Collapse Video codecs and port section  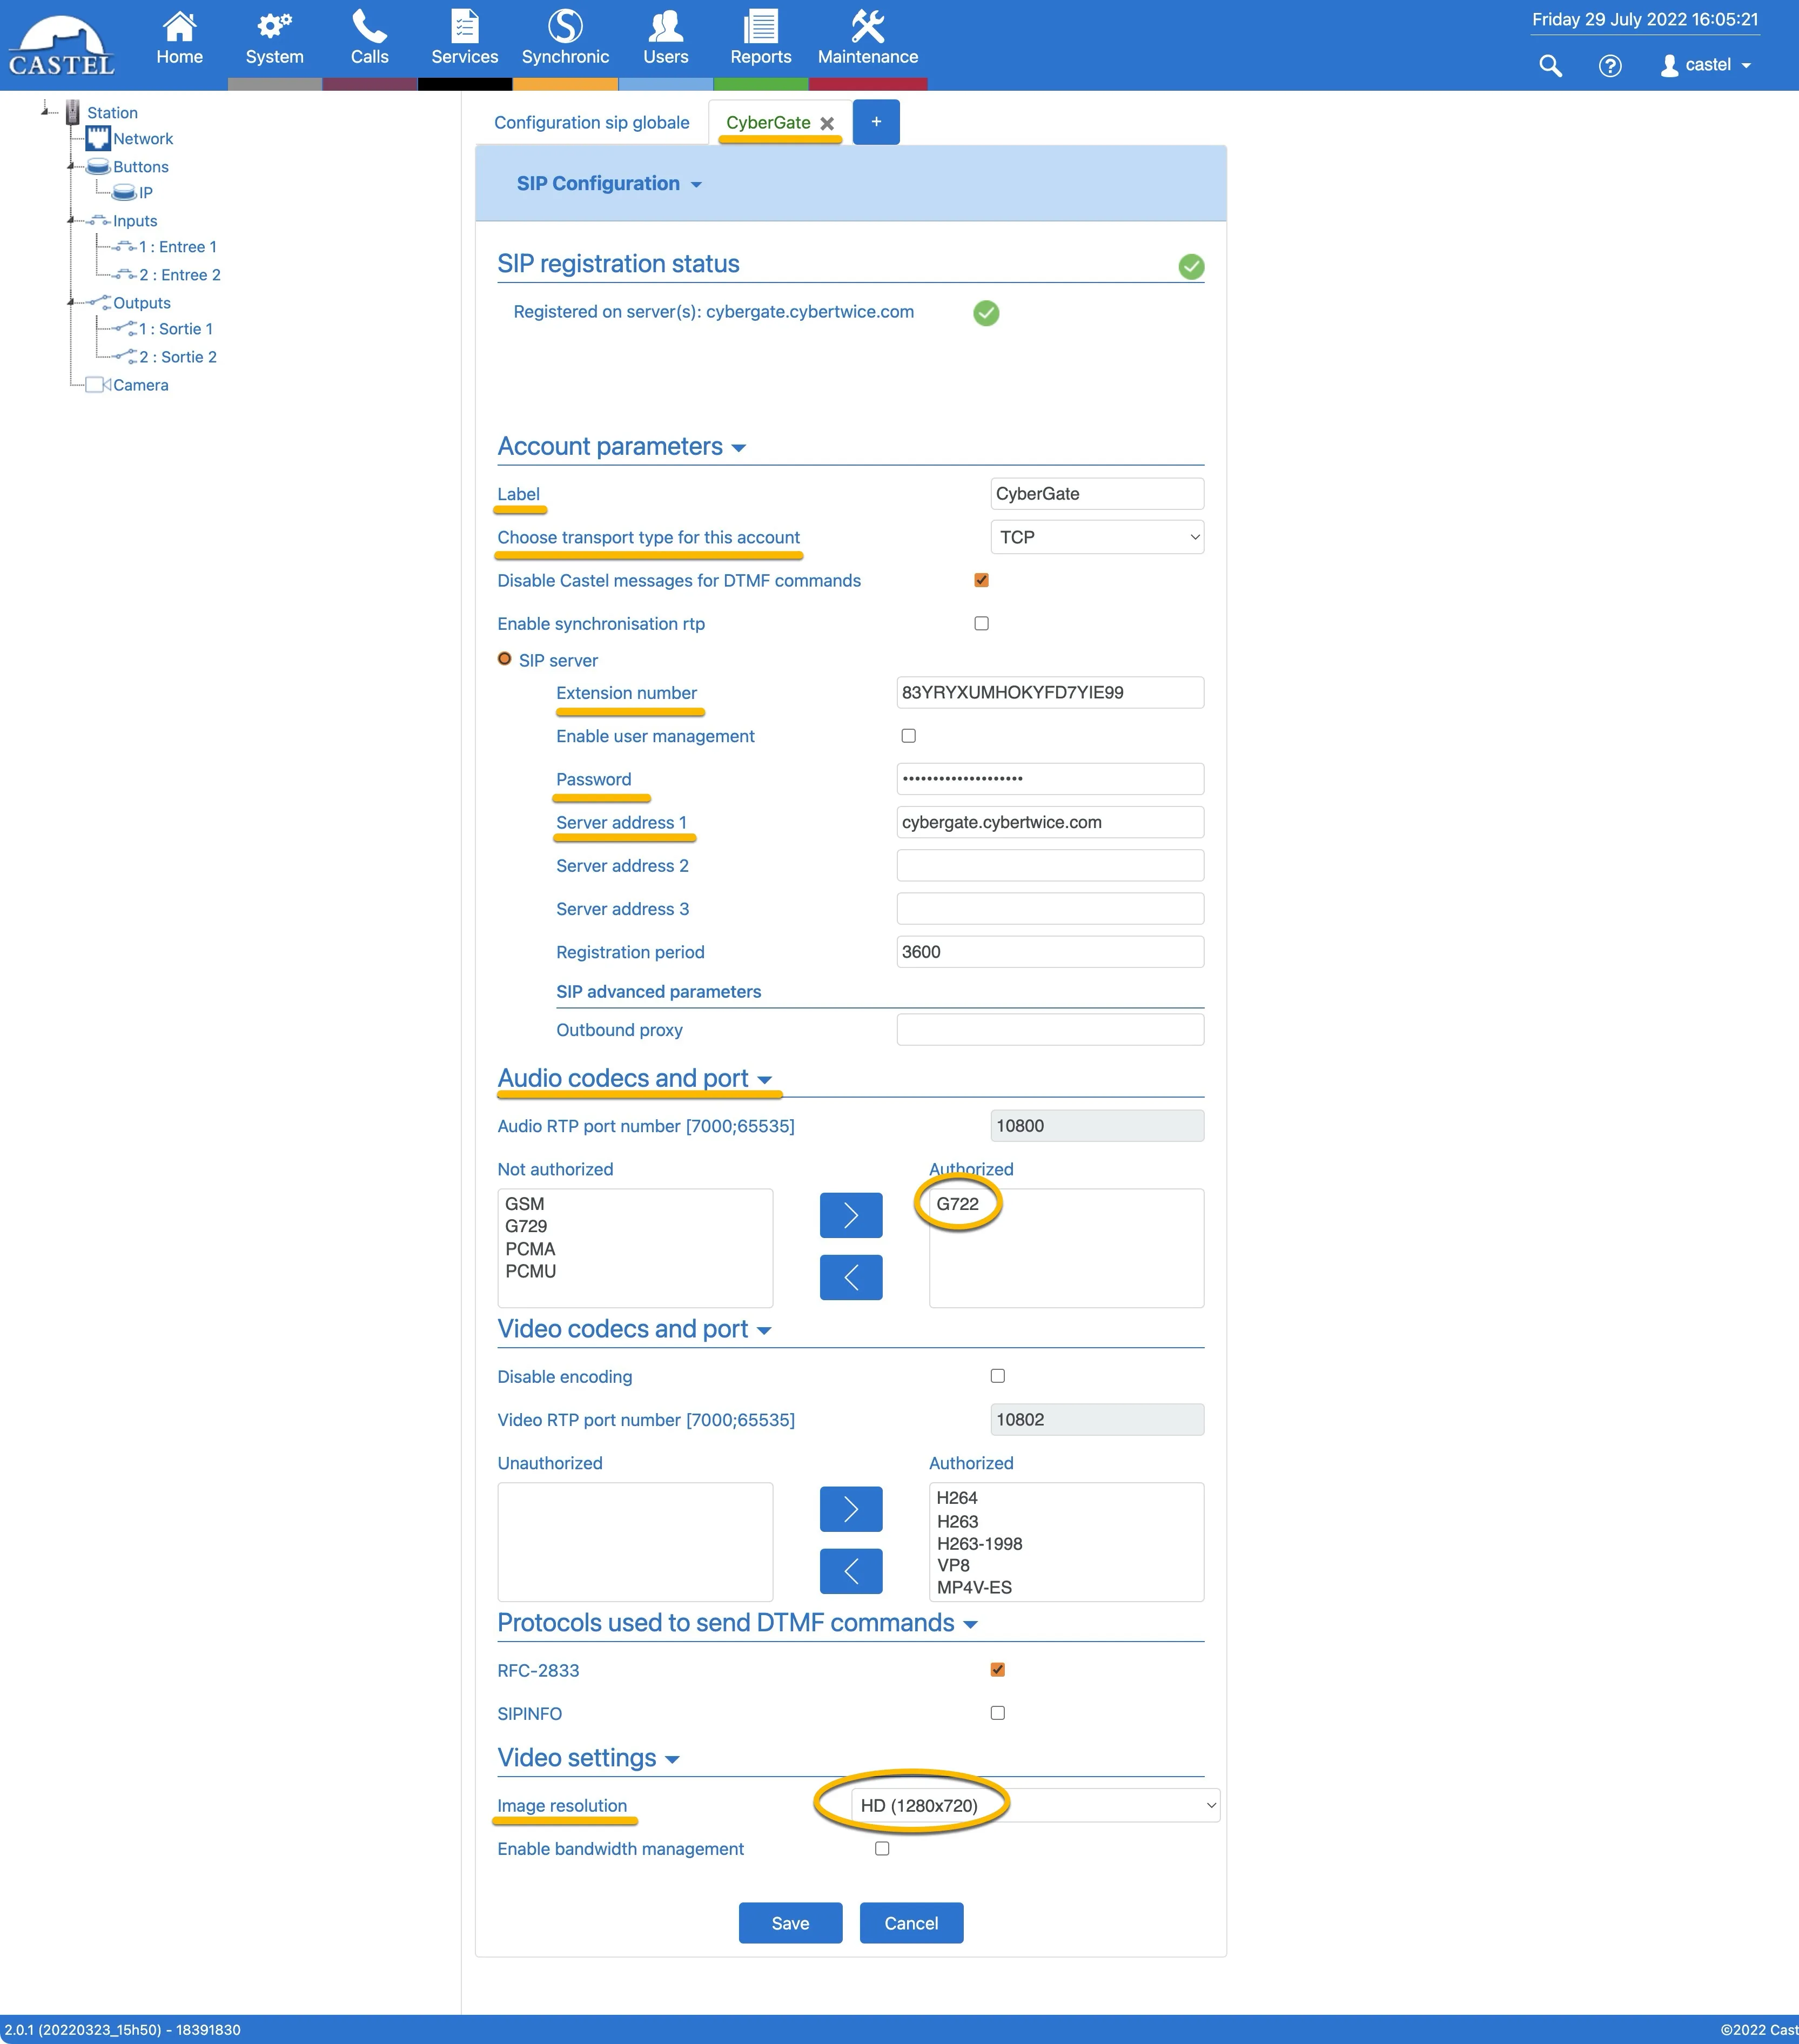635,1329
